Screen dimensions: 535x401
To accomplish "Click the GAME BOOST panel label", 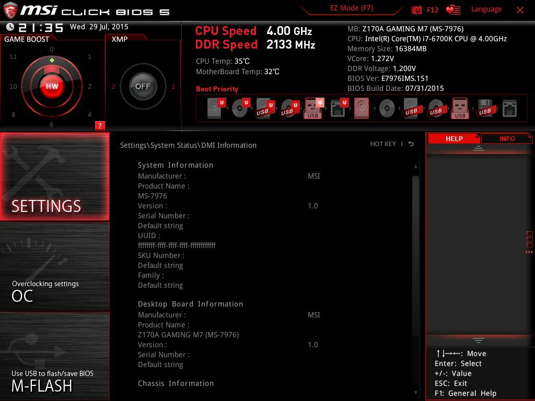I will pyautogui.click(x=27, y=39).
